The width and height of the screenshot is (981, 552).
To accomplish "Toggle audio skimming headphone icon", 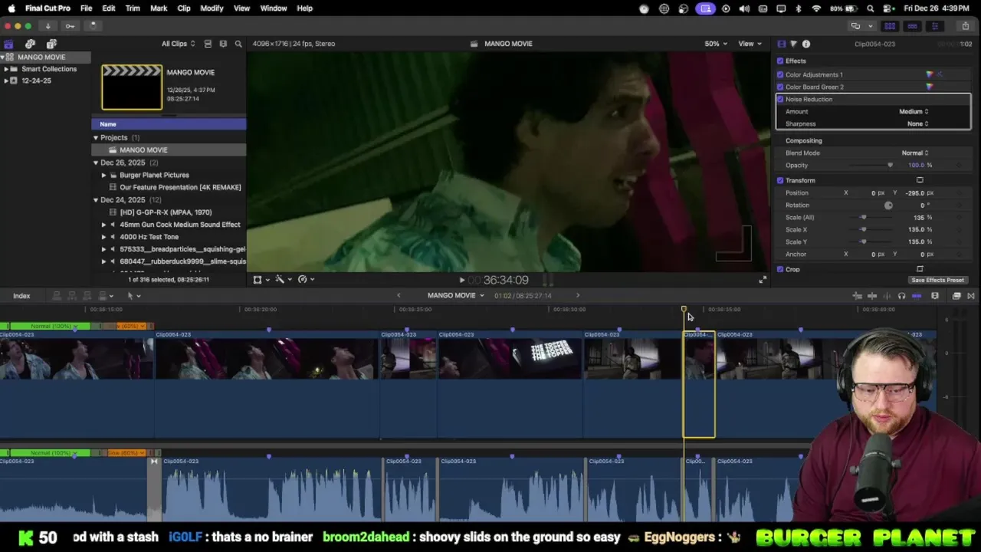I will click(x=901, y=296).
